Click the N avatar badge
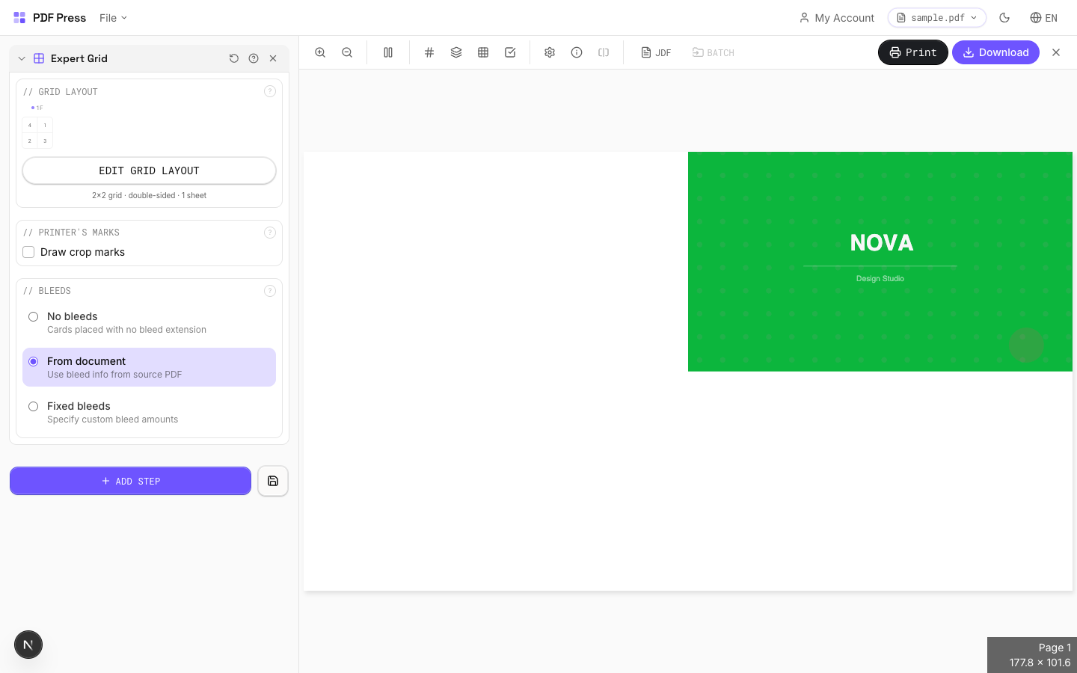The image size is (1077, 673). tap(28, 645)
